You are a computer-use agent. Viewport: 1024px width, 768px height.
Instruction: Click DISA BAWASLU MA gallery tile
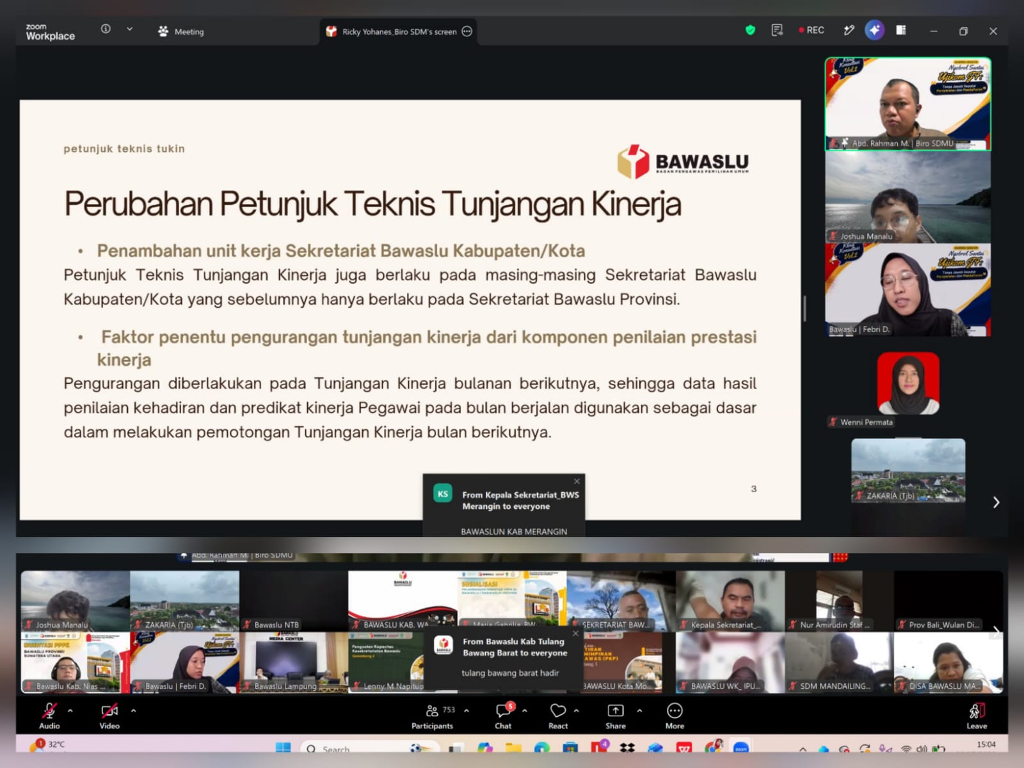[x=948, y=662]
